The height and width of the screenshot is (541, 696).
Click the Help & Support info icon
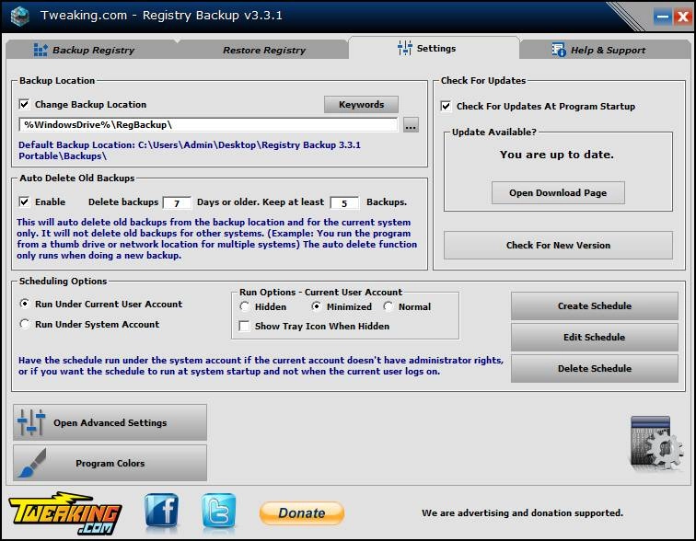(x=559, y=50)
